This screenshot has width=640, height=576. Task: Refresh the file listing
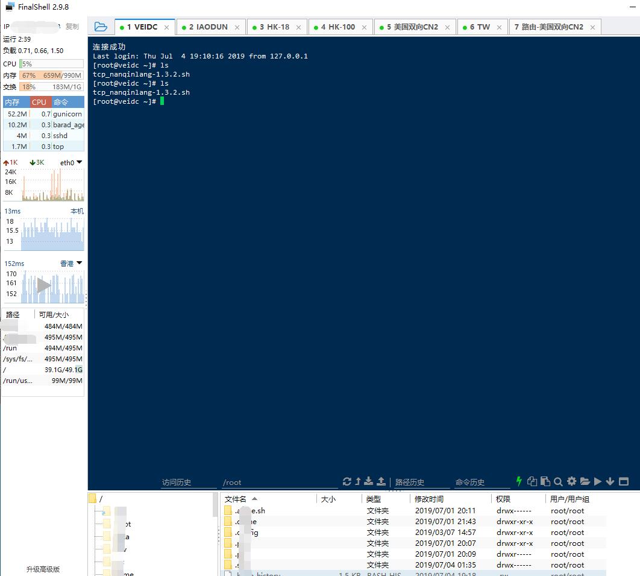coord(347,481)
